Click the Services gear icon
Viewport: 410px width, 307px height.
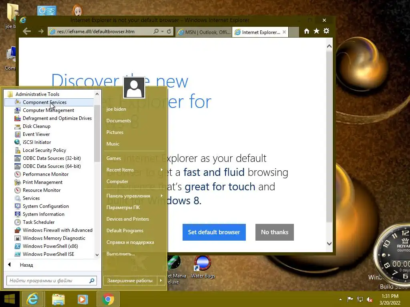[x=18, y=198]
